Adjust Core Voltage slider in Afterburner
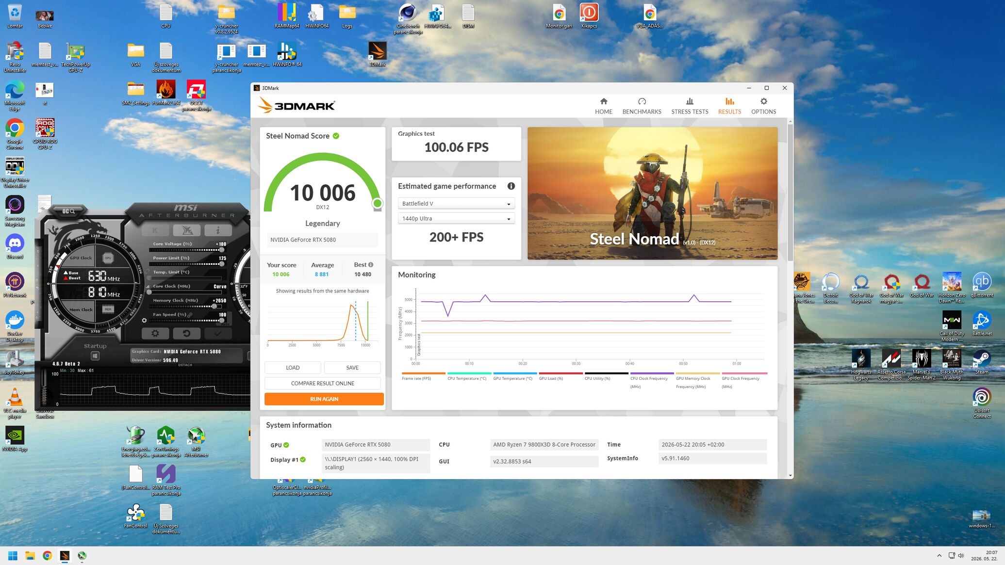The image size is (1005, 565). (186, 250)
